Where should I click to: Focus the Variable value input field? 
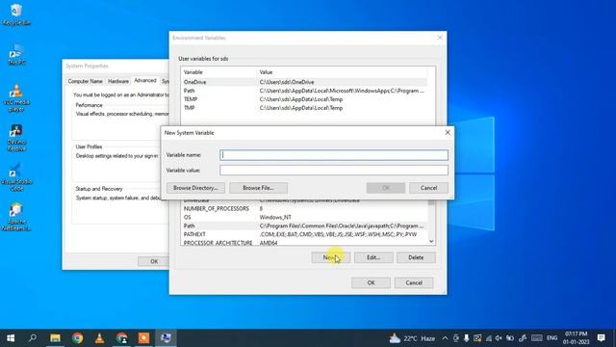tap(334, 170)
